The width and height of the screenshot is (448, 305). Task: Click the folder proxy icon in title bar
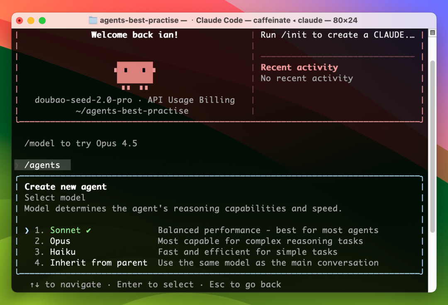[x=93, y=20]
